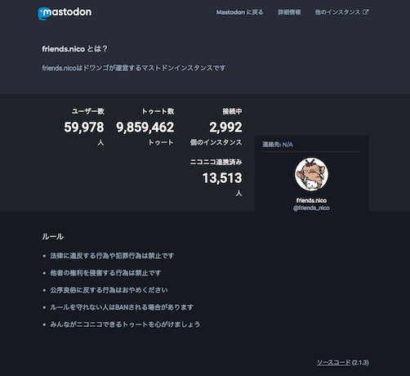Select the 'ニコニコ連携済み' label
The width and height of the screenshot is (410, 376).
(x=216, y=162)
